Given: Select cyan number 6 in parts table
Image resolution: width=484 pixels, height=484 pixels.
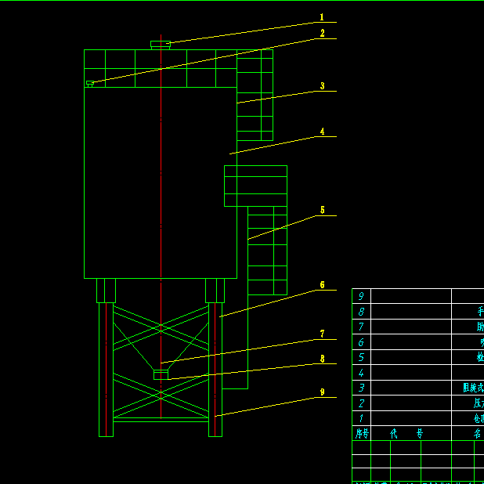Looking at the screenshot, I should [361, 342].
